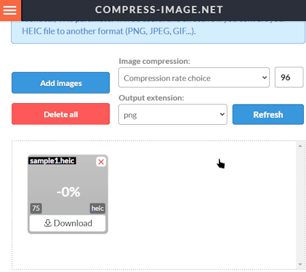The height and width of the screenshot is (272, 306).
Task: Click the Delete all button
Action: pyautogui.click(x=61, y=114)
